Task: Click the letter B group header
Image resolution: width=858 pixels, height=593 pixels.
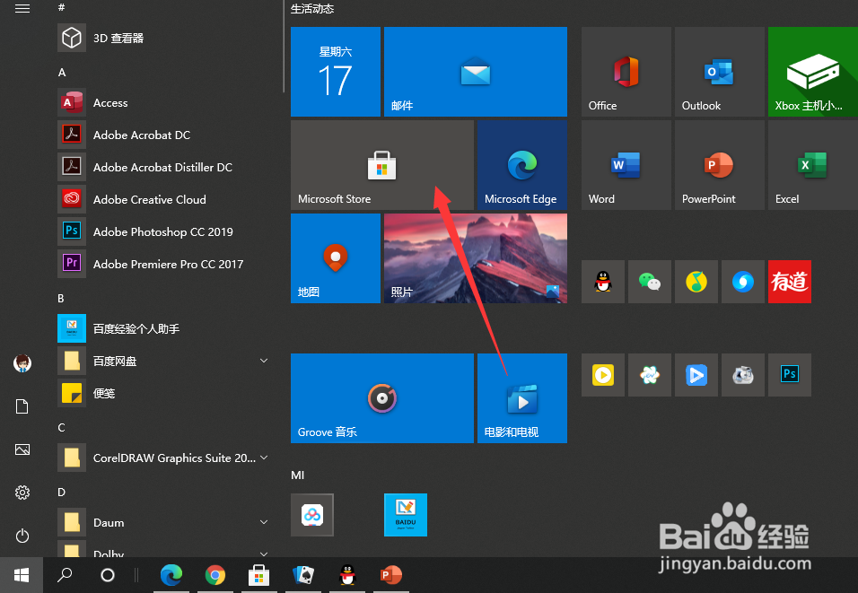Action: [x=61, y=298]
